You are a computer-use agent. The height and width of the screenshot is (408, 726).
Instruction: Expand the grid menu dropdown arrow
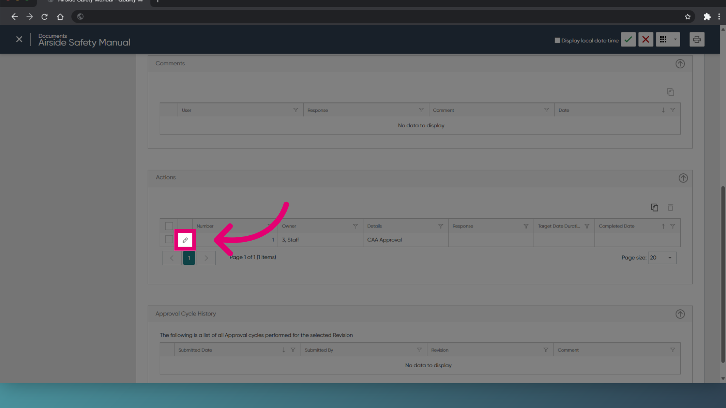pos(675,39)
